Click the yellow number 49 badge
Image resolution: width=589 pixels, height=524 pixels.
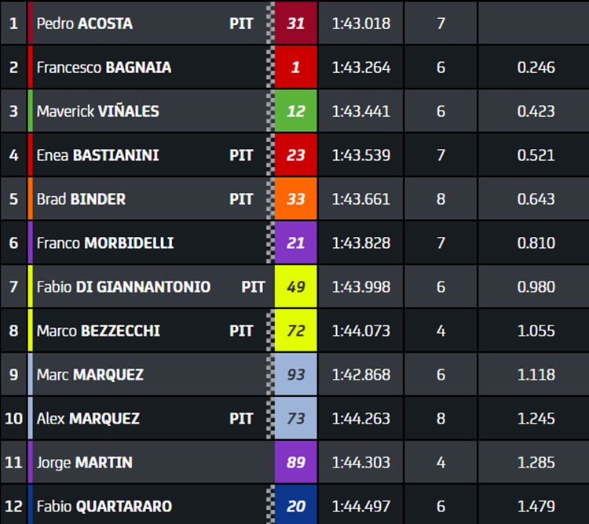(x=295, y=286)
